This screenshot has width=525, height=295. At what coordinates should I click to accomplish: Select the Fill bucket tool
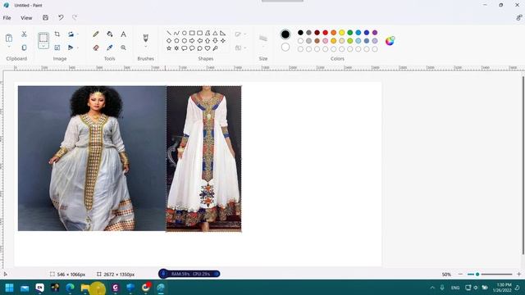click(109, 34)
